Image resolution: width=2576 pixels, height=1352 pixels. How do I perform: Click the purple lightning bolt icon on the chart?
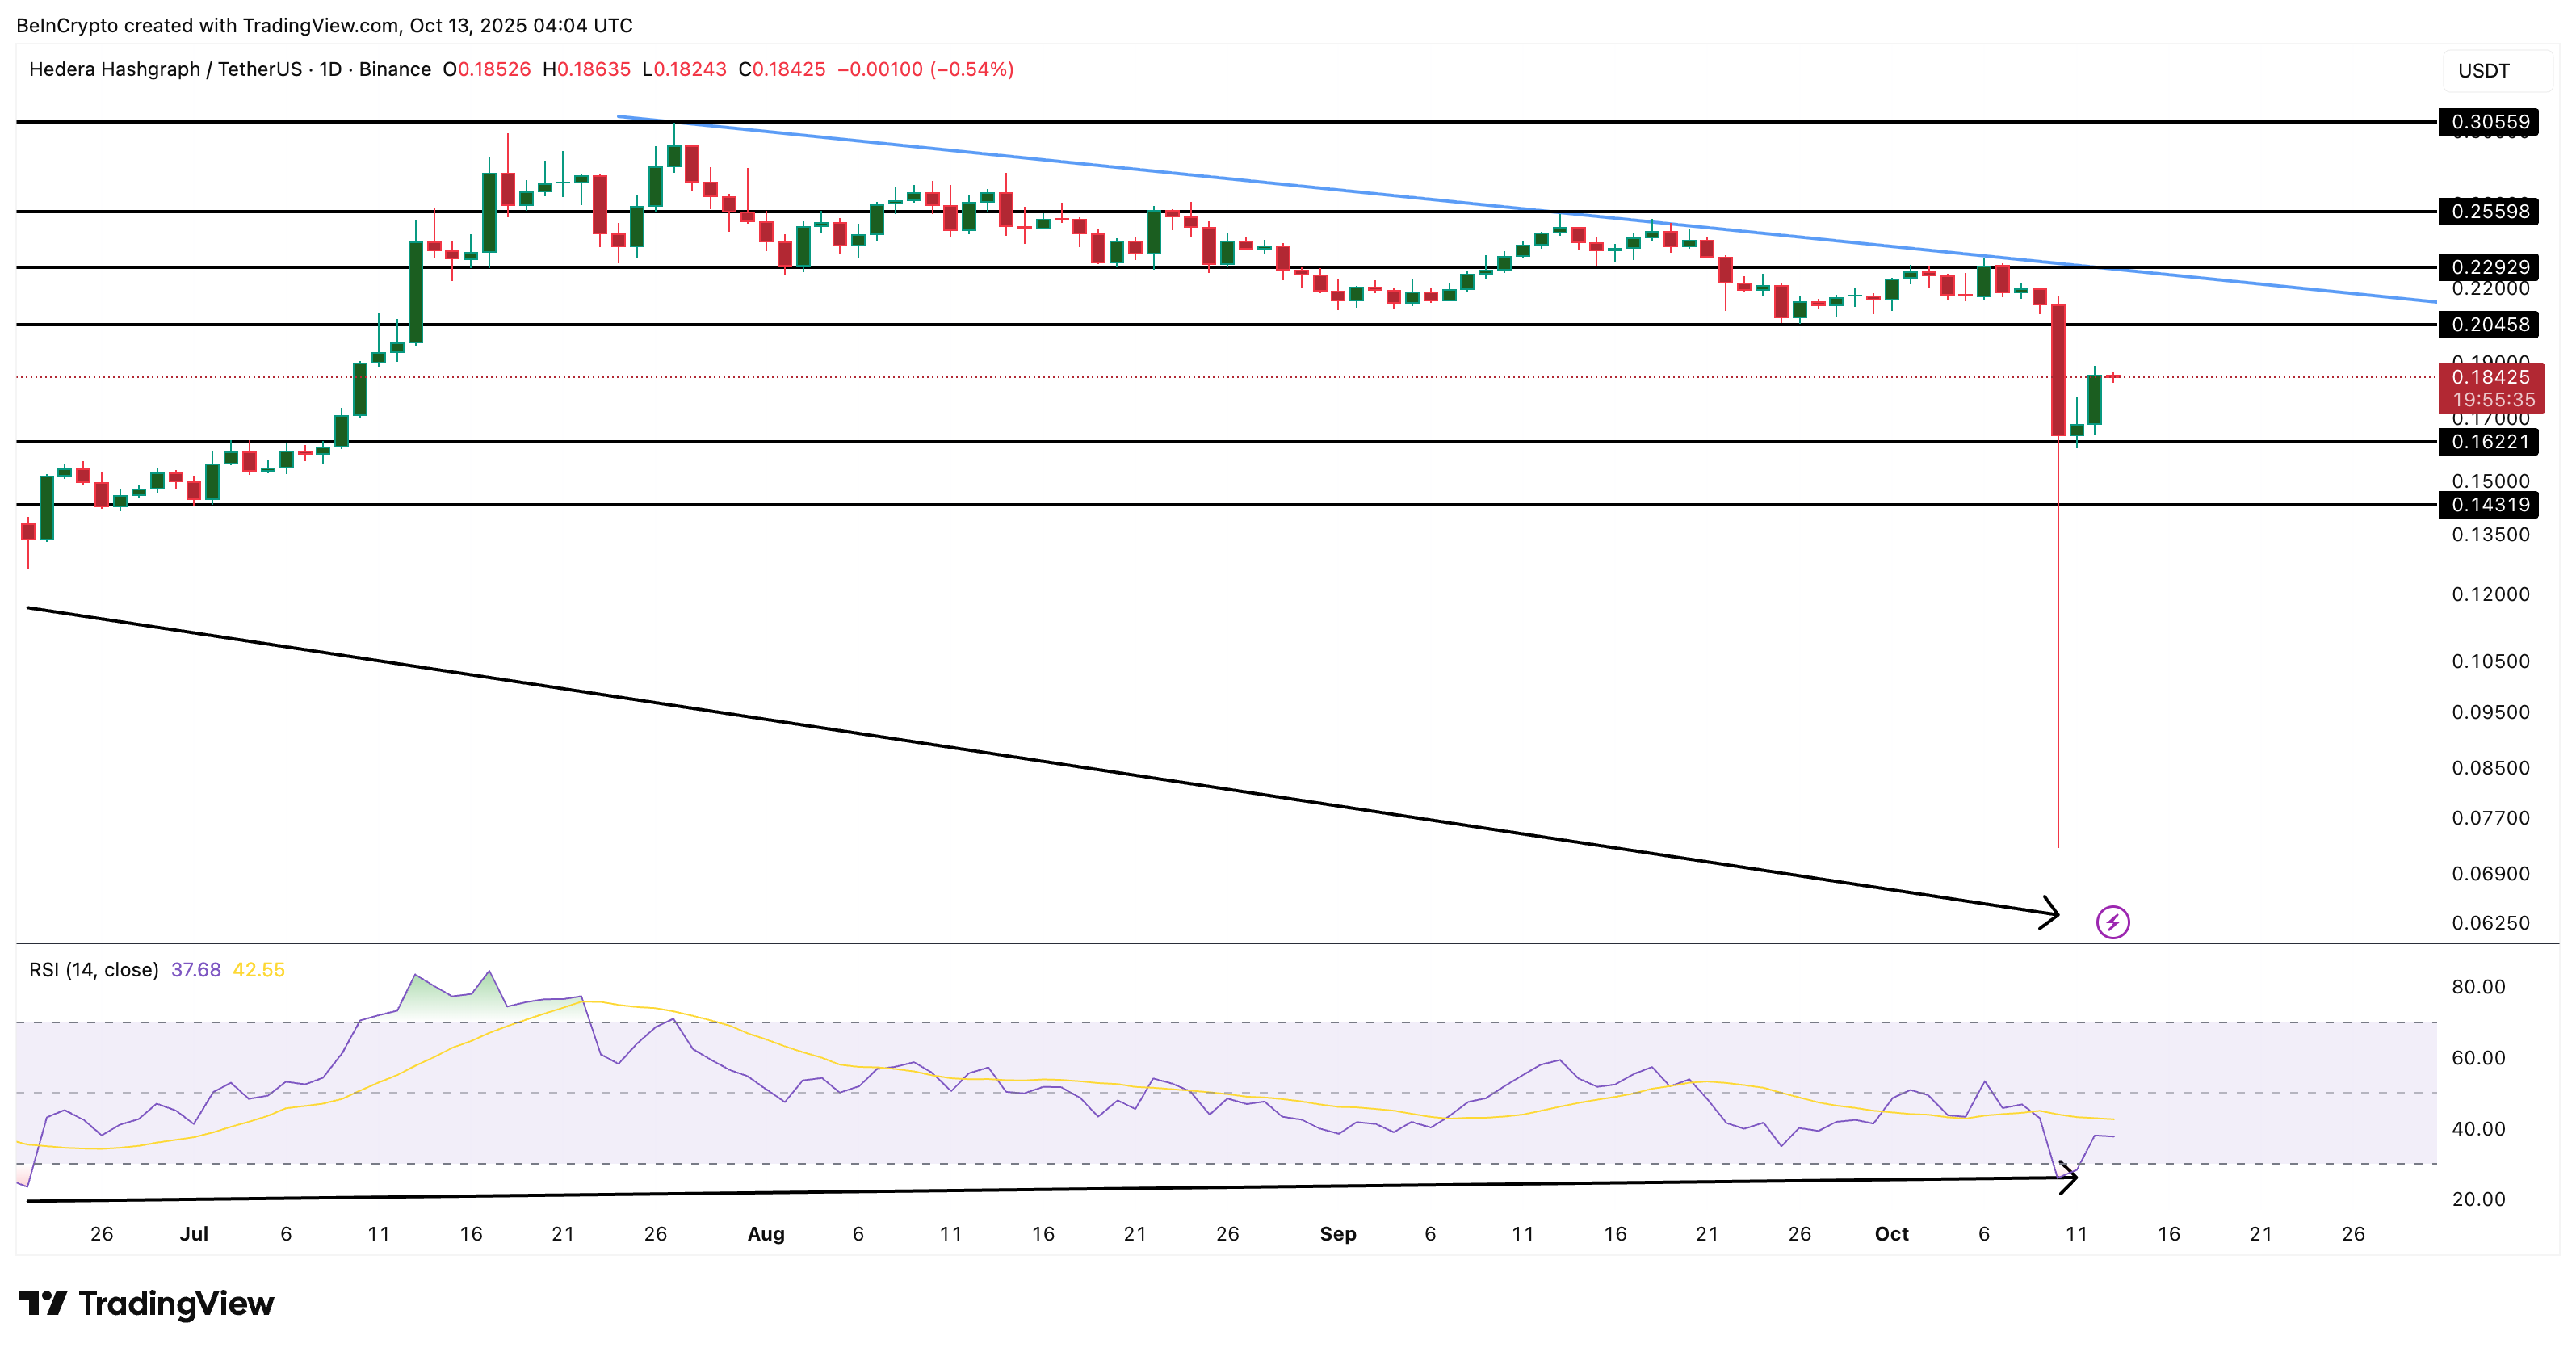2113,922
